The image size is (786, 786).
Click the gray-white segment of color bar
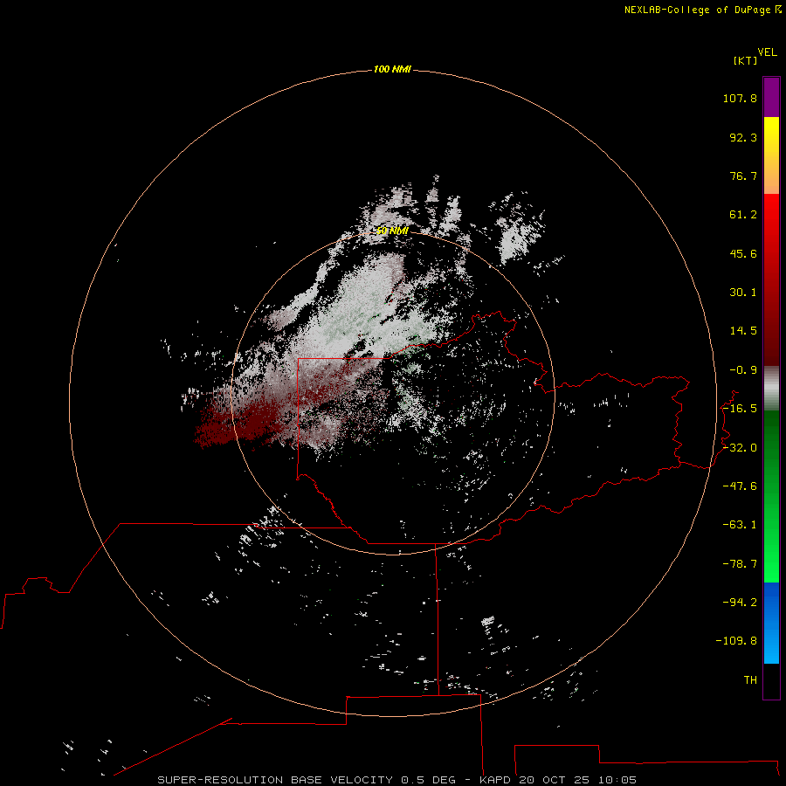(771, 389)
